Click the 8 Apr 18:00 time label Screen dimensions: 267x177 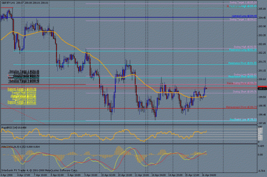pyautogui.click(x=74, y=175)
